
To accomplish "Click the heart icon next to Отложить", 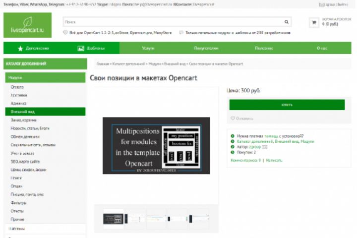I will [x=233, y=119].
